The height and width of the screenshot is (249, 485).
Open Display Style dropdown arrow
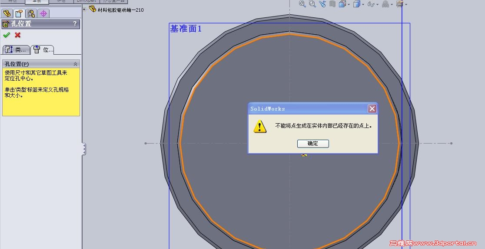(363, 4)
